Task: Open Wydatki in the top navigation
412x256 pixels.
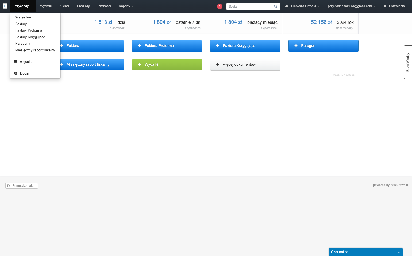Action: click(46, 6)
